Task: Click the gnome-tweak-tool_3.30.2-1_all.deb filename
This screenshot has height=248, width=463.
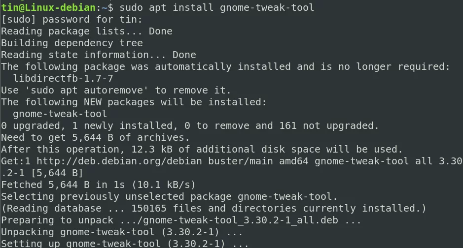Action: pyautogui.click(x=240, y=220)
